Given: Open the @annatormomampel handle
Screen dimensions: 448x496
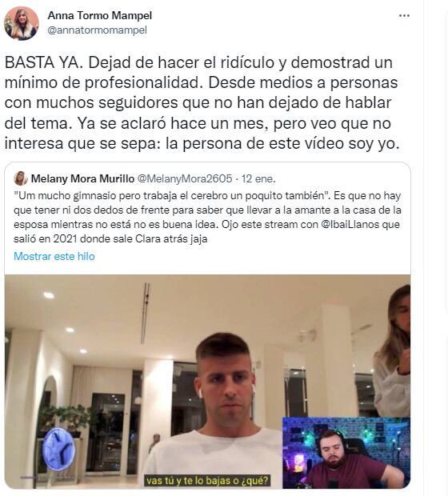Looking at the screenshot, I should pyautogui.click(x=97, y=30).
